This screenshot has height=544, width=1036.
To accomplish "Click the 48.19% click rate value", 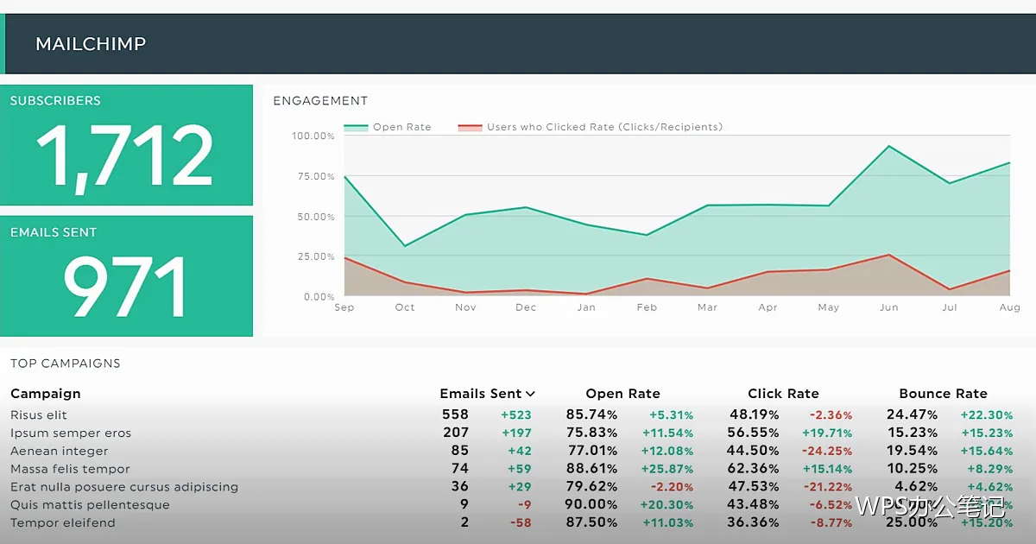I will click(x=755, y=415).
